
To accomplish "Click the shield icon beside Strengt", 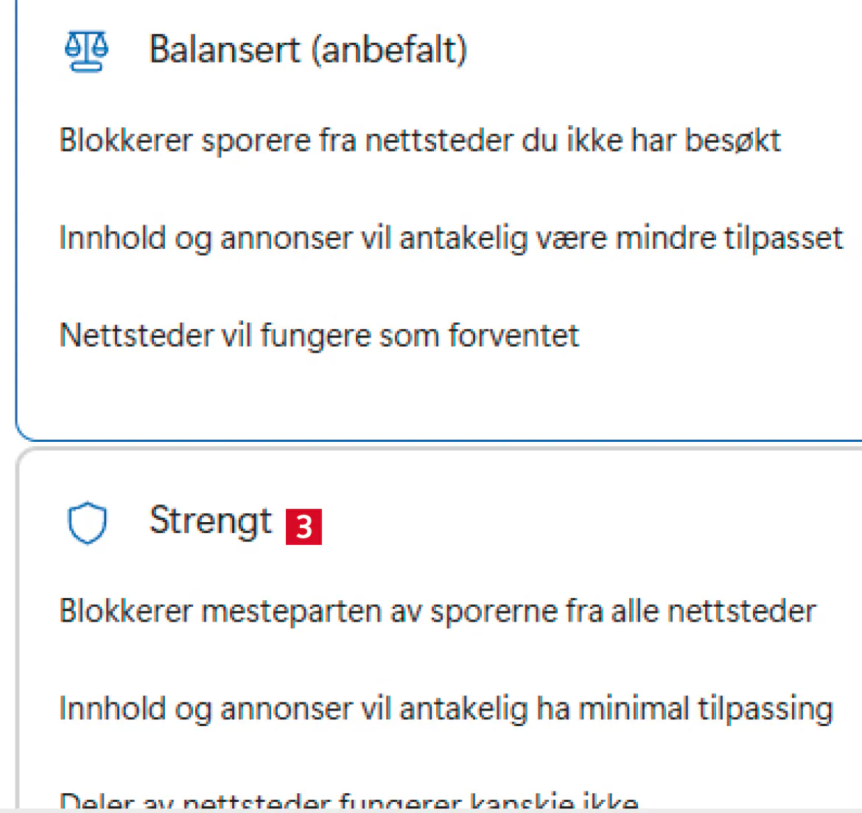I will coord(87,523).
